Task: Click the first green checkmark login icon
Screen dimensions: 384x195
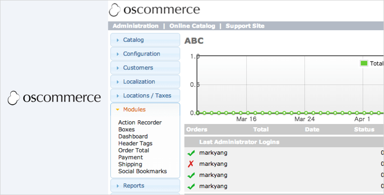Action: point(191,153)
